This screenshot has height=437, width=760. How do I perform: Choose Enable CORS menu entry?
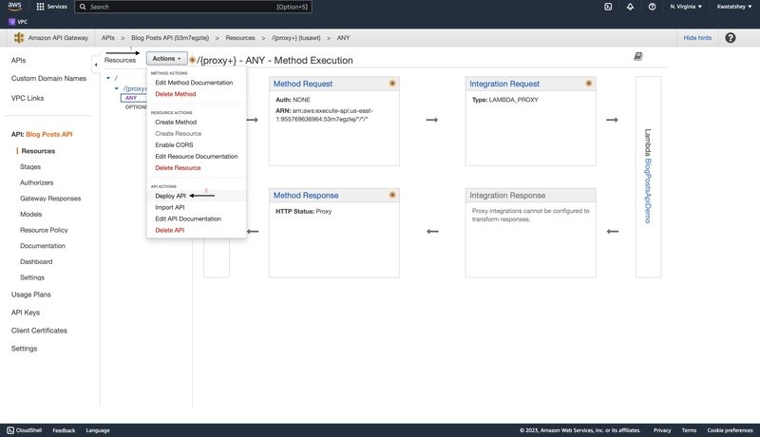tap(174, 144)
